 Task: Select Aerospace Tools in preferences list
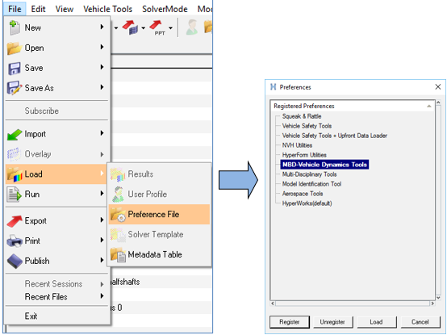[x=303, y=194]
